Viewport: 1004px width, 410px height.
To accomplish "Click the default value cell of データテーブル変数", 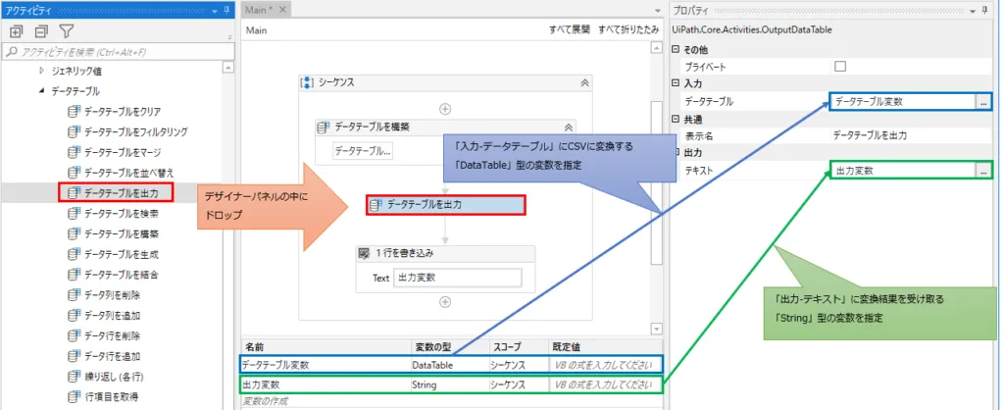I will pyautogui.click(x=605, y=365).
